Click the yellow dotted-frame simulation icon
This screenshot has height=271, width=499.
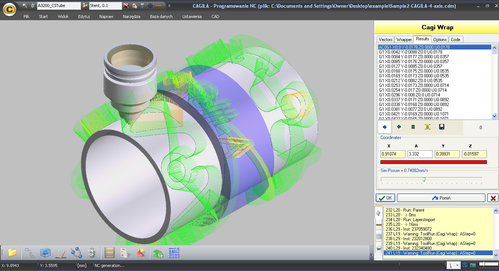427,127
